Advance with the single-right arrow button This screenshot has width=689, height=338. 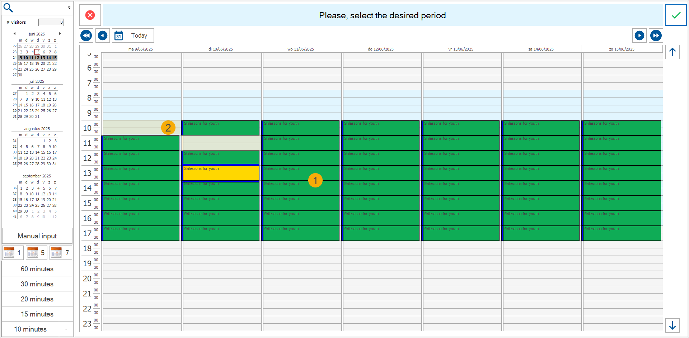click(639, 35)
